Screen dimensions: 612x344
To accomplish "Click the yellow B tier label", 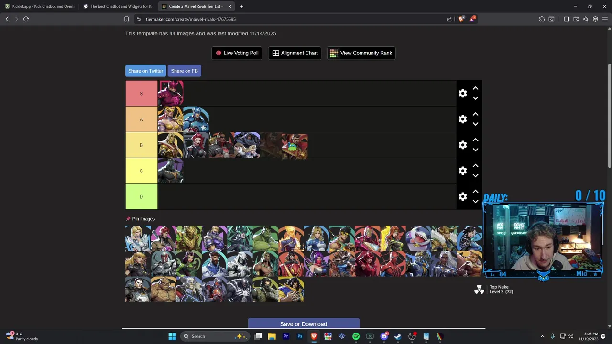I will point(141,145).
